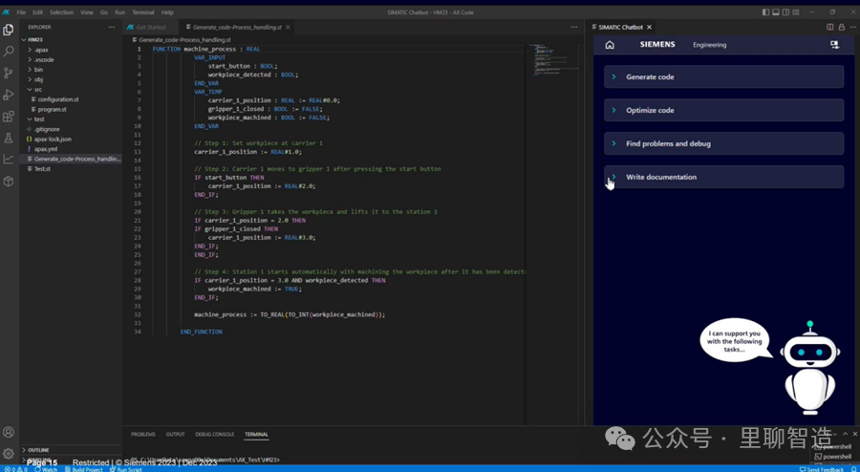
Task: Open the Search view in activity bar
Action: pos(9,52)
